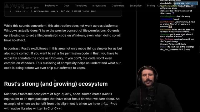This screenshot has height=112, width=200.
Task: Open the Vercel logo home link
Action: point(14,6)
